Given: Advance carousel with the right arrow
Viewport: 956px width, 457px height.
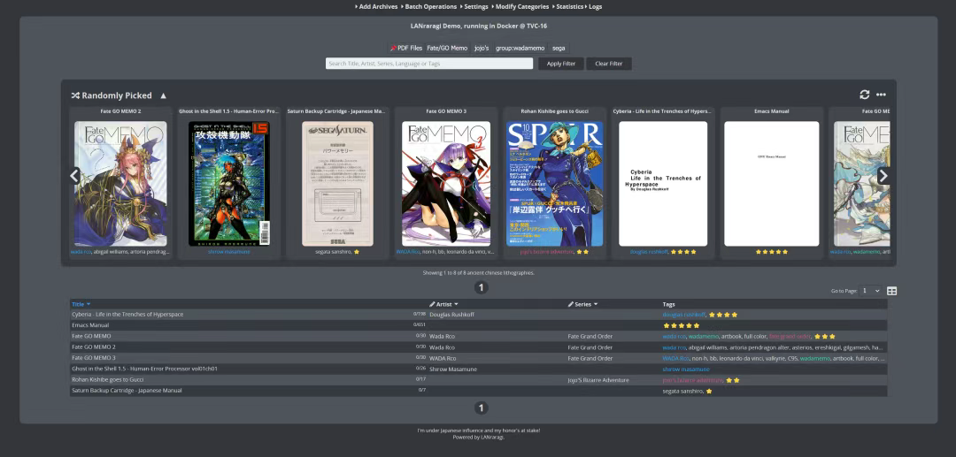Looking at the screenshot, I should pyautogui.click(x=883, y=176).
